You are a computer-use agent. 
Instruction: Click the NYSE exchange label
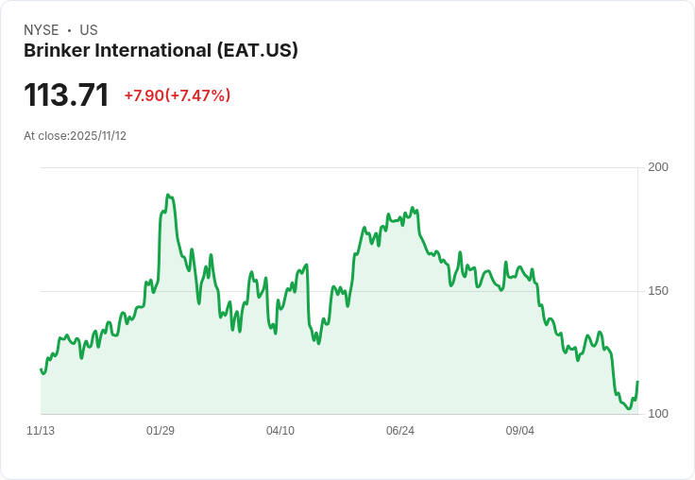point(42,30)
